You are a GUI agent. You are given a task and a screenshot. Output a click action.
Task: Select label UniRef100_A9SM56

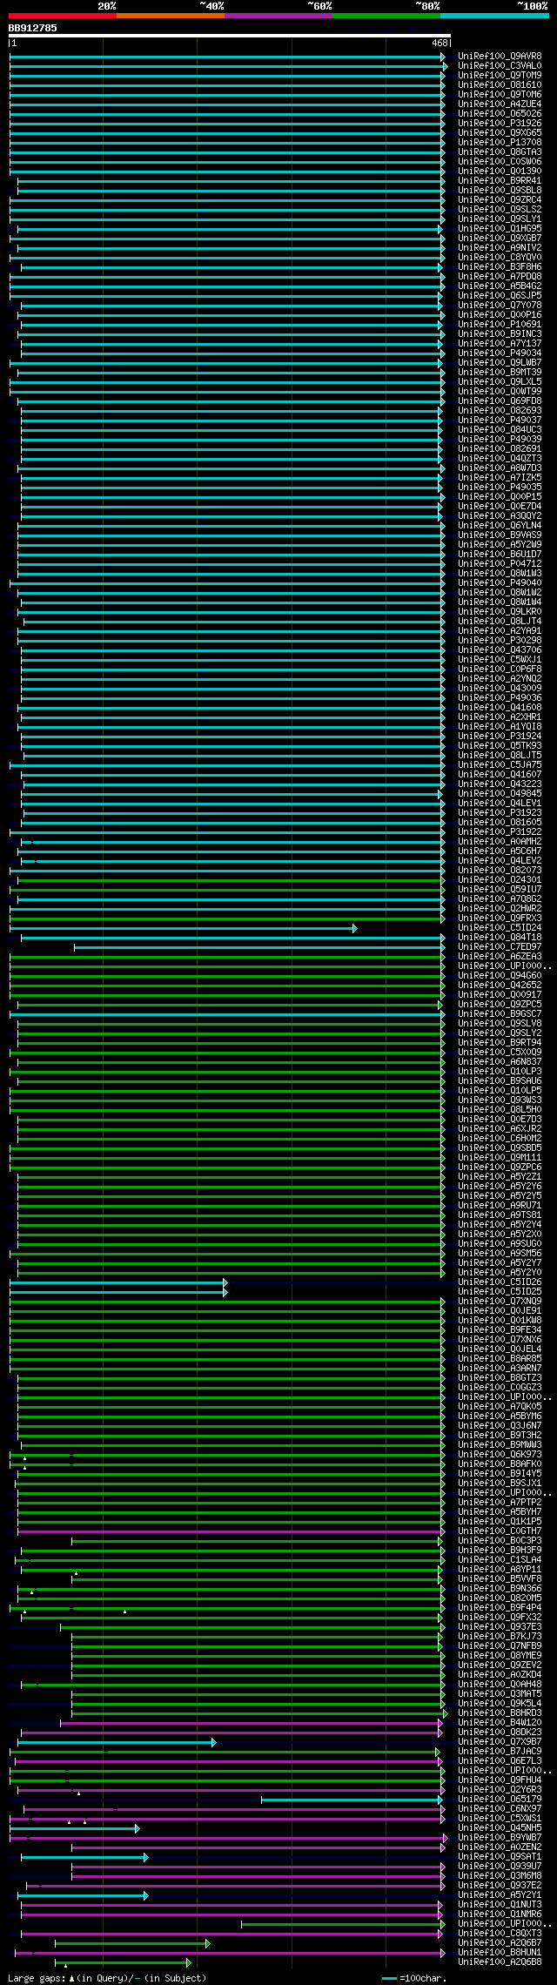(x=500, y=1254)
